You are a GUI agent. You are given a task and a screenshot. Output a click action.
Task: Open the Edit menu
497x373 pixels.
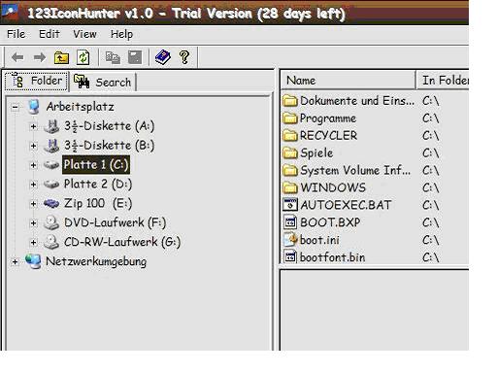point(50,34)
